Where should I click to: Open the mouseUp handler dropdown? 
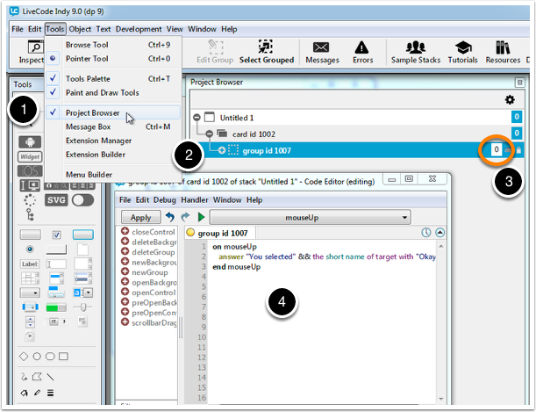pyautogui.click(x=310, y=217)
